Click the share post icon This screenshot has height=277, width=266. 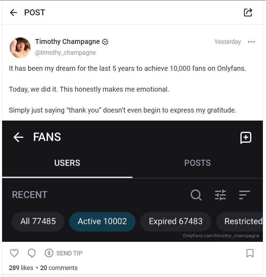pyautogui.click(x=248, y=13)
